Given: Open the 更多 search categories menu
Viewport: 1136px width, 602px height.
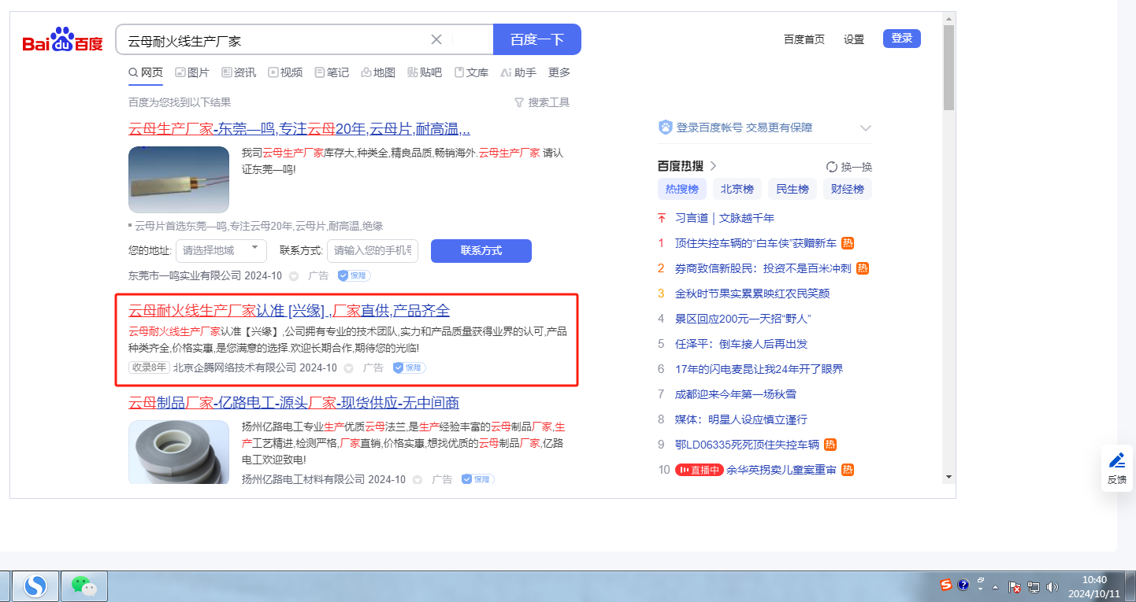Looking at the screenshot, I should [559, 72].
